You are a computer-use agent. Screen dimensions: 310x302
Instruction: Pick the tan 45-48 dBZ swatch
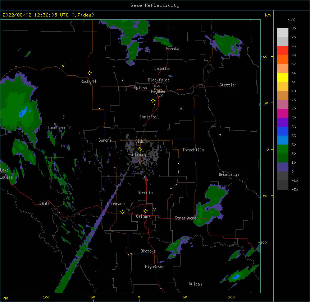pos(283,95)
